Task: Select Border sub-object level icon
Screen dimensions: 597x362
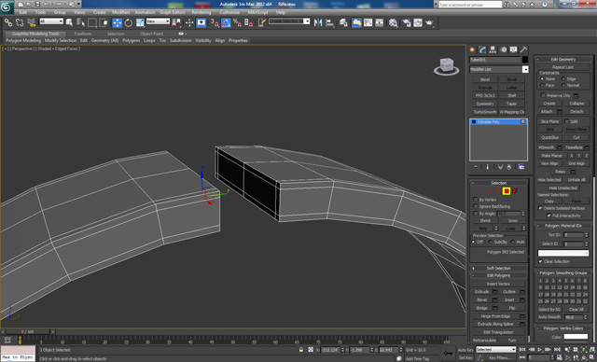Action: pos(497,191)
